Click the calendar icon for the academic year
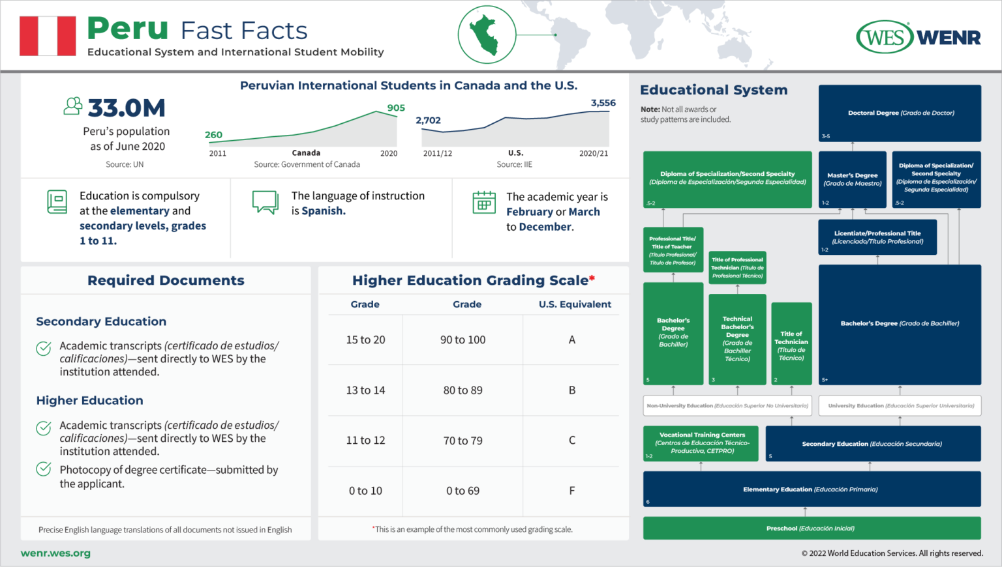The width and height of the screenshot is (1002, 567). click(483, 203)
